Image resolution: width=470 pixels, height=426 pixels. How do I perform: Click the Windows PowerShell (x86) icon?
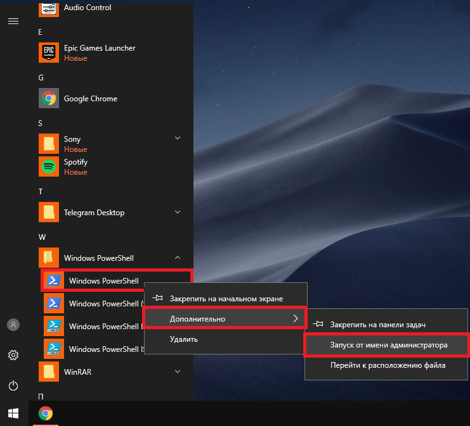(x=54, y=303)
